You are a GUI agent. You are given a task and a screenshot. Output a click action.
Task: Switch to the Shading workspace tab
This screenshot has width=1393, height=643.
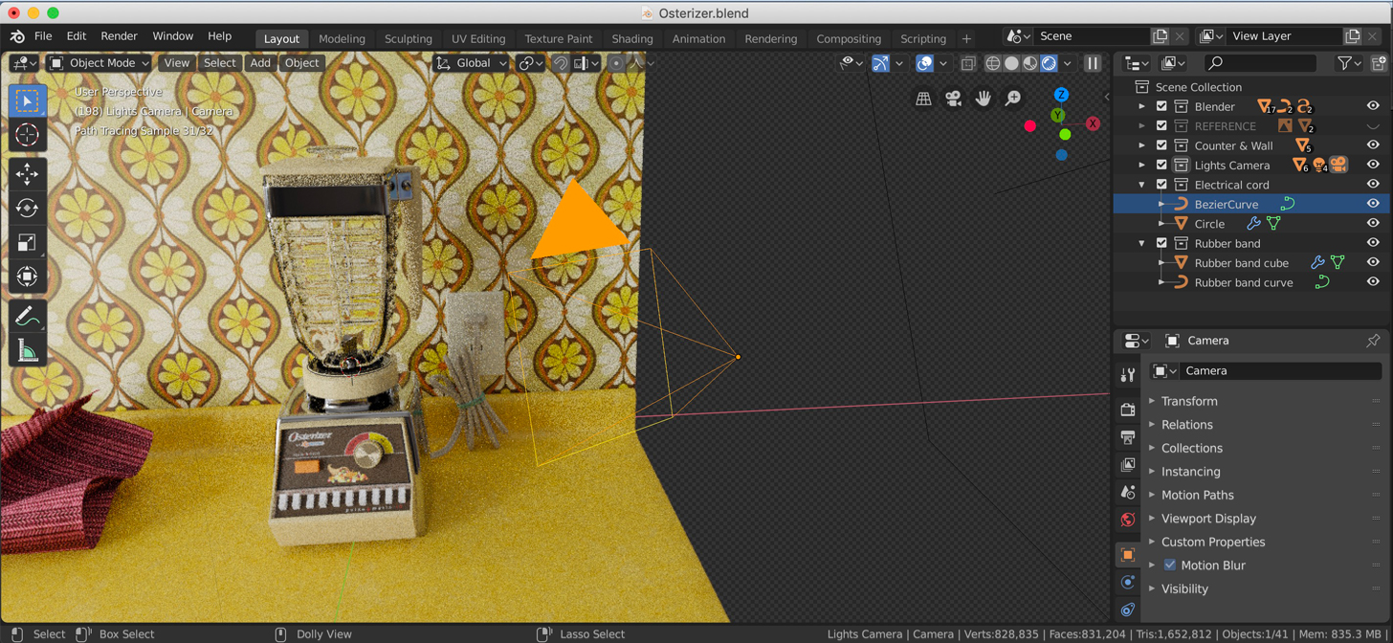tap(631, 39)
